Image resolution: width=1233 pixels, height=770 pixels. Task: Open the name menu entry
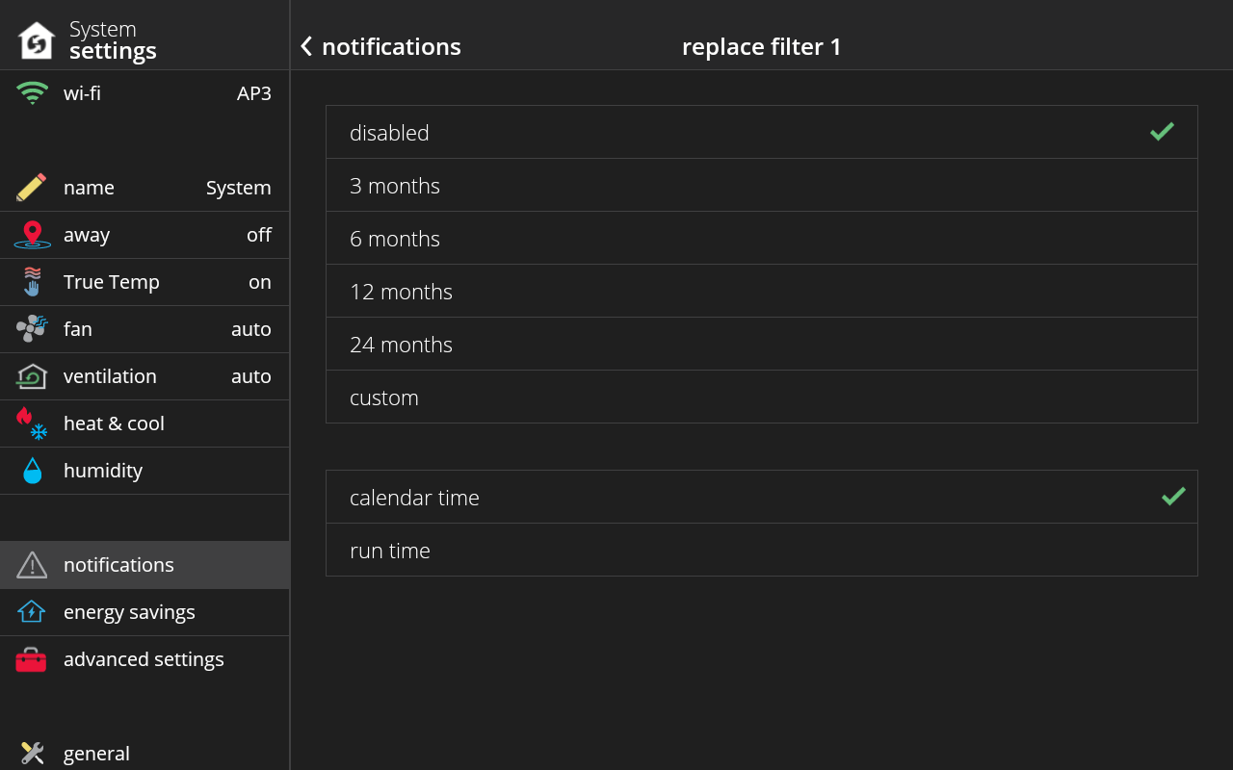pos(144,188)
